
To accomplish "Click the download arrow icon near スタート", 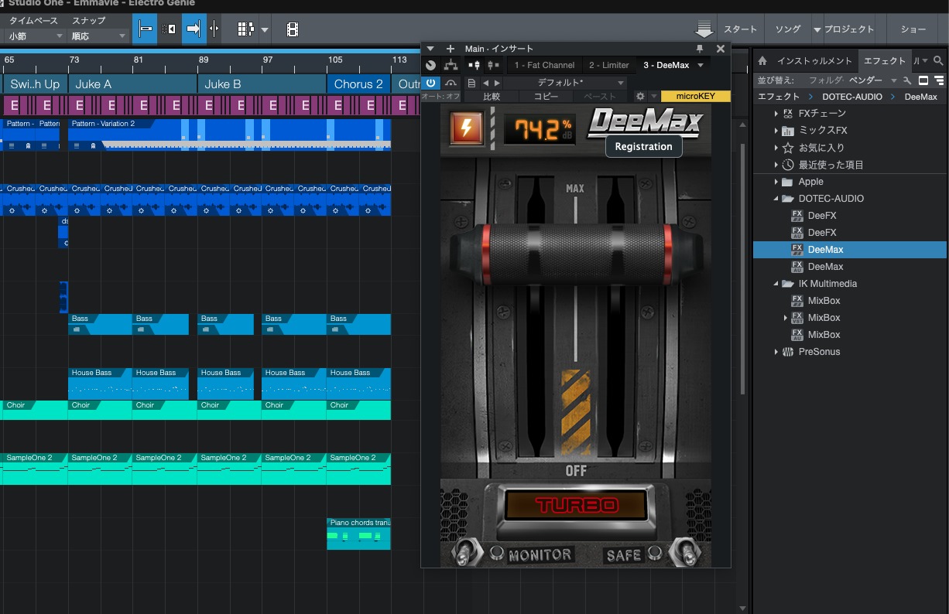I will click(x=704, y=29).
